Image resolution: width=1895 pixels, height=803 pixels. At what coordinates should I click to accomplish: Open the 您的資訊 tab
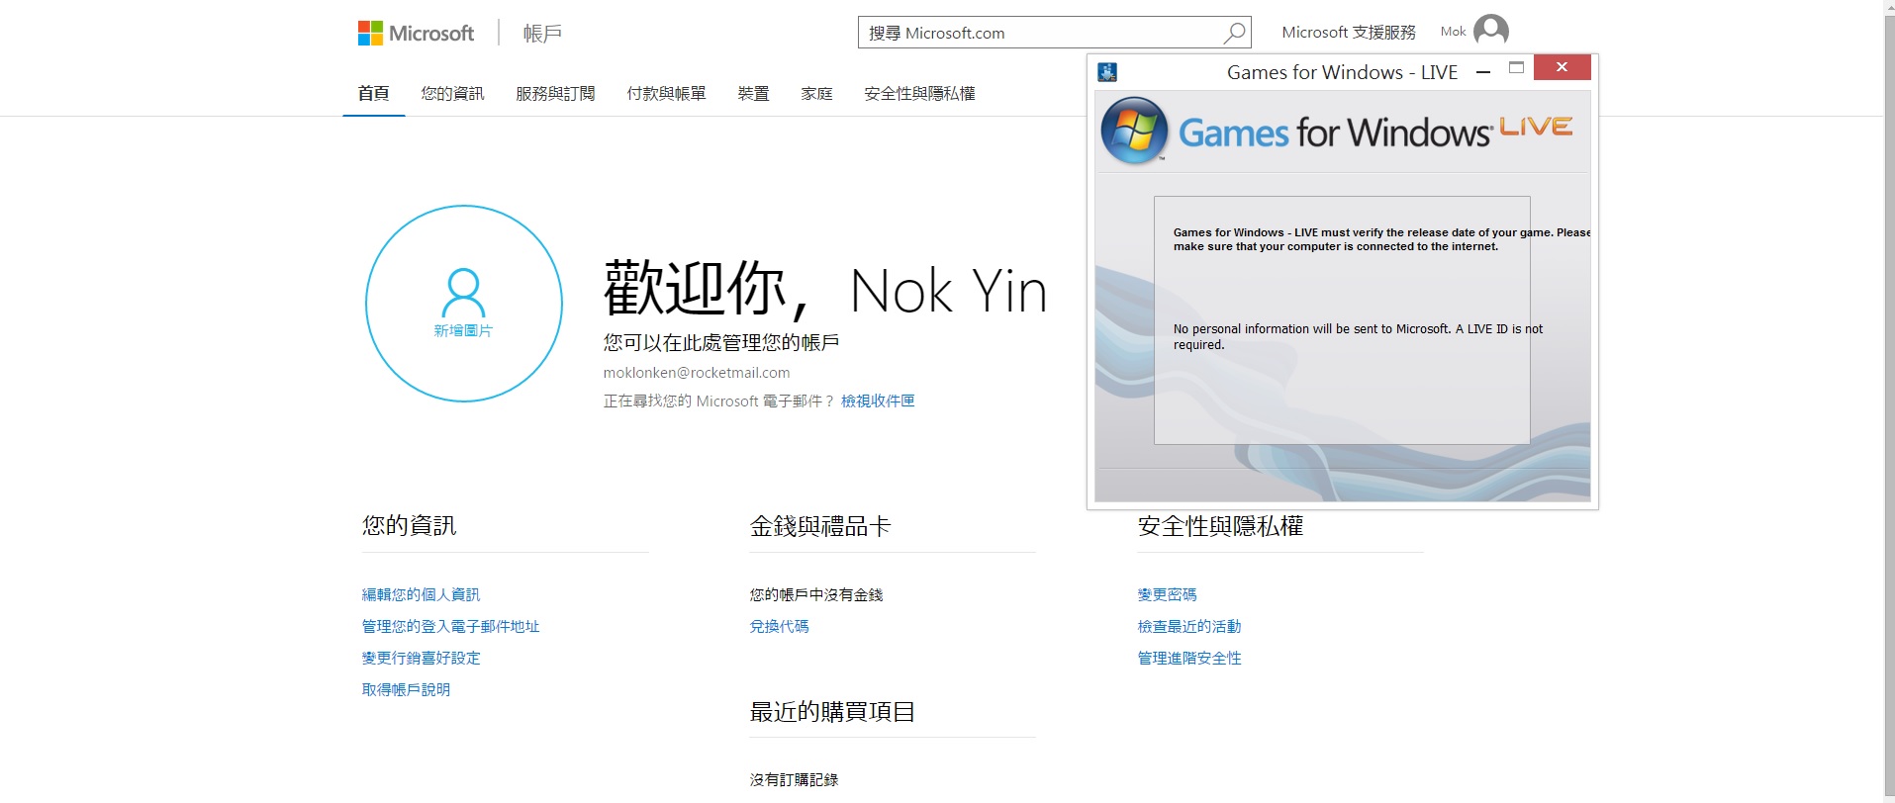pos(452,93)
